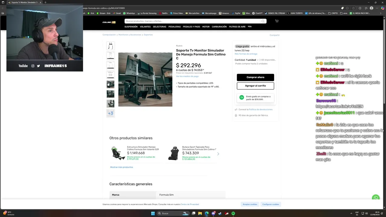
Task: Open the Política de devoluciones link
Action: (x=261, y=109)
